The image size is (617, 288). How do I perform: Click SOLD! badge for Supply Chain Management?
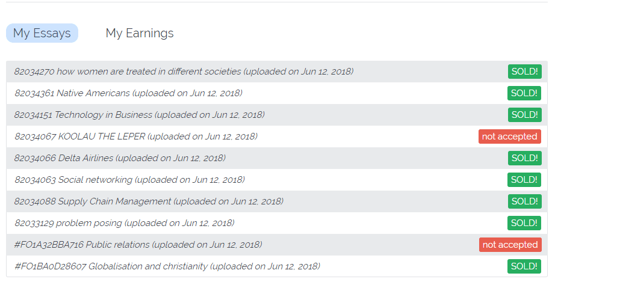(x=524, y=201)
